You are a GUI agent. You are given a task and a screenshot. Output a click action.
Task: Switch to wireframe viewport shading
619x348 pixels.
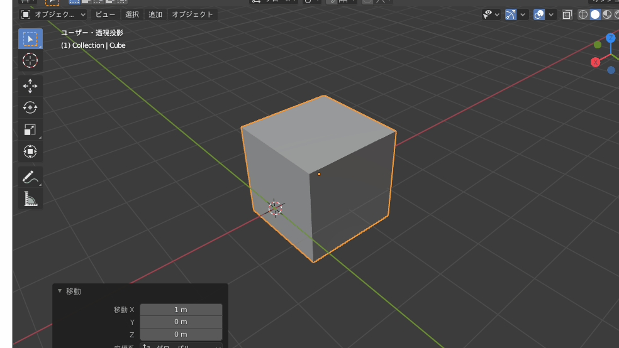pyautogui.click(x=583, y=14)
